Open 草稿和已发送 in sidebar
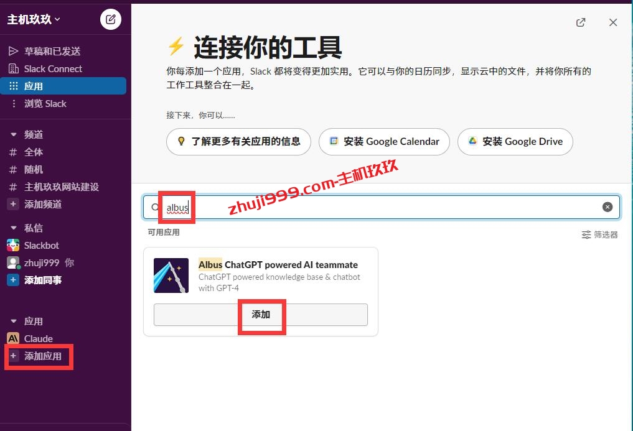633x431 pixels. click(52, 51)
